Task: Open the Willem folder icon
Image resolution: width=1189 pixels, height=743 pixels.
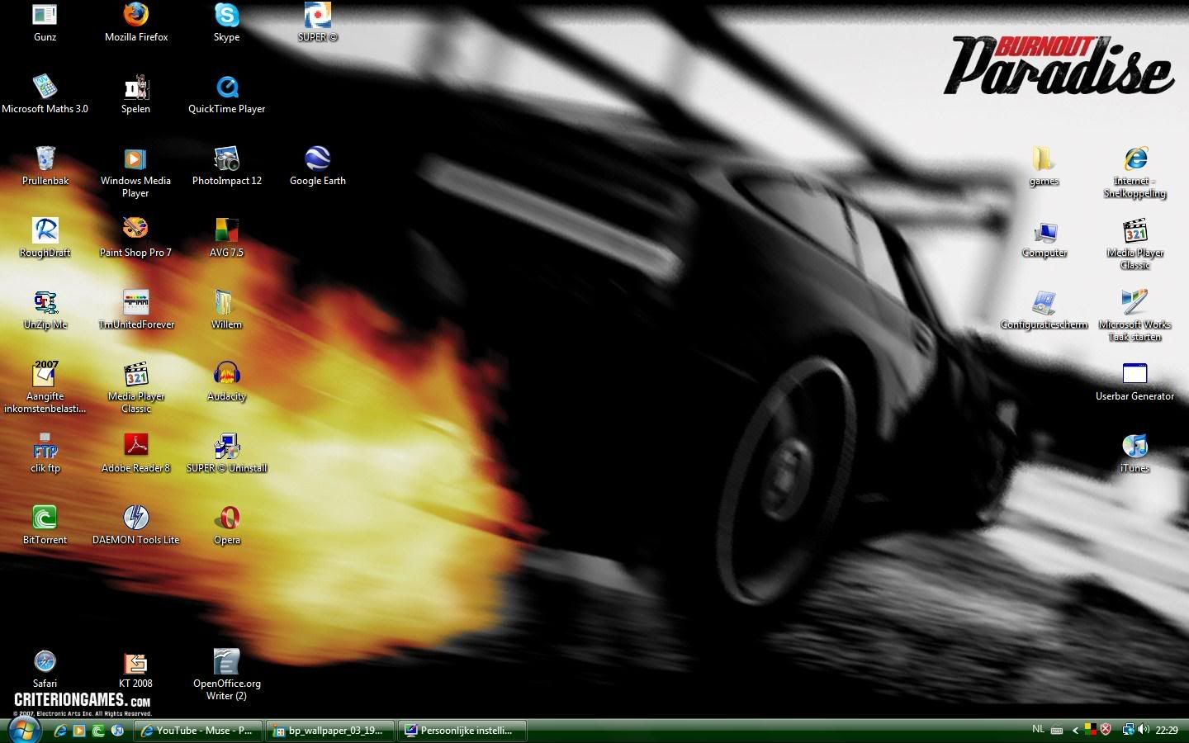Action: 226,310
